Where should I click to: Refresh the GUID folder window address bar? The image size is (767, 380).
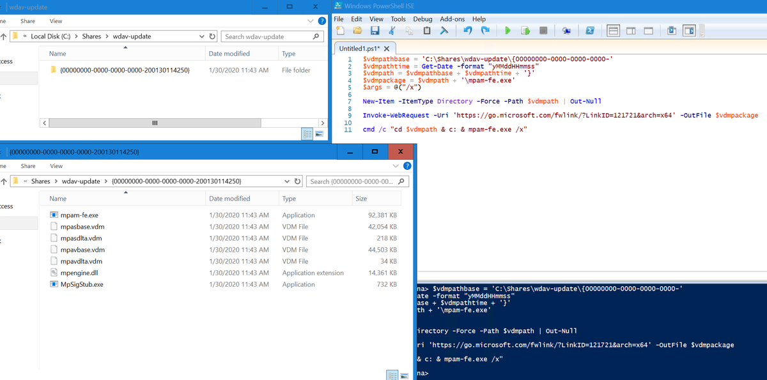point(298,181)
